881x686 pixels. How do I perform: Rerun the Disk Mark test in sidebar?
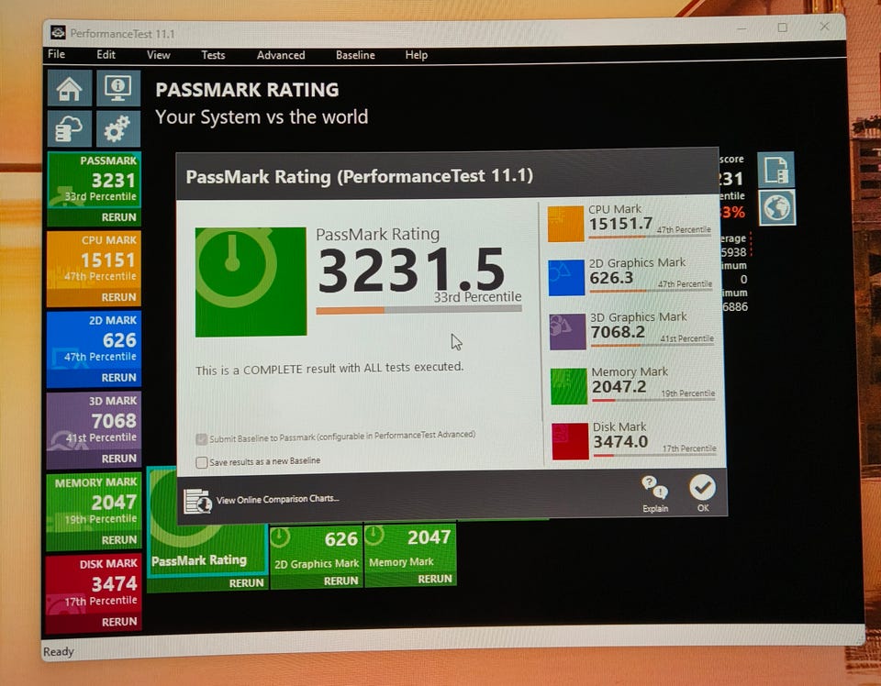[x=119, y=622]
